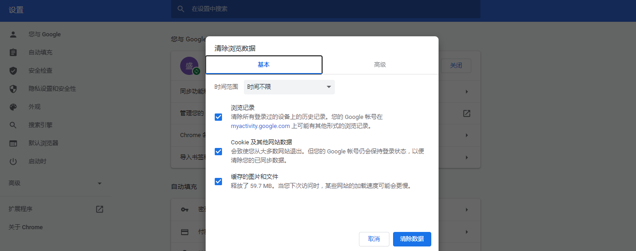
Task: Uncheck the 浏览记录 checkbox
Action: pos(218,117)
